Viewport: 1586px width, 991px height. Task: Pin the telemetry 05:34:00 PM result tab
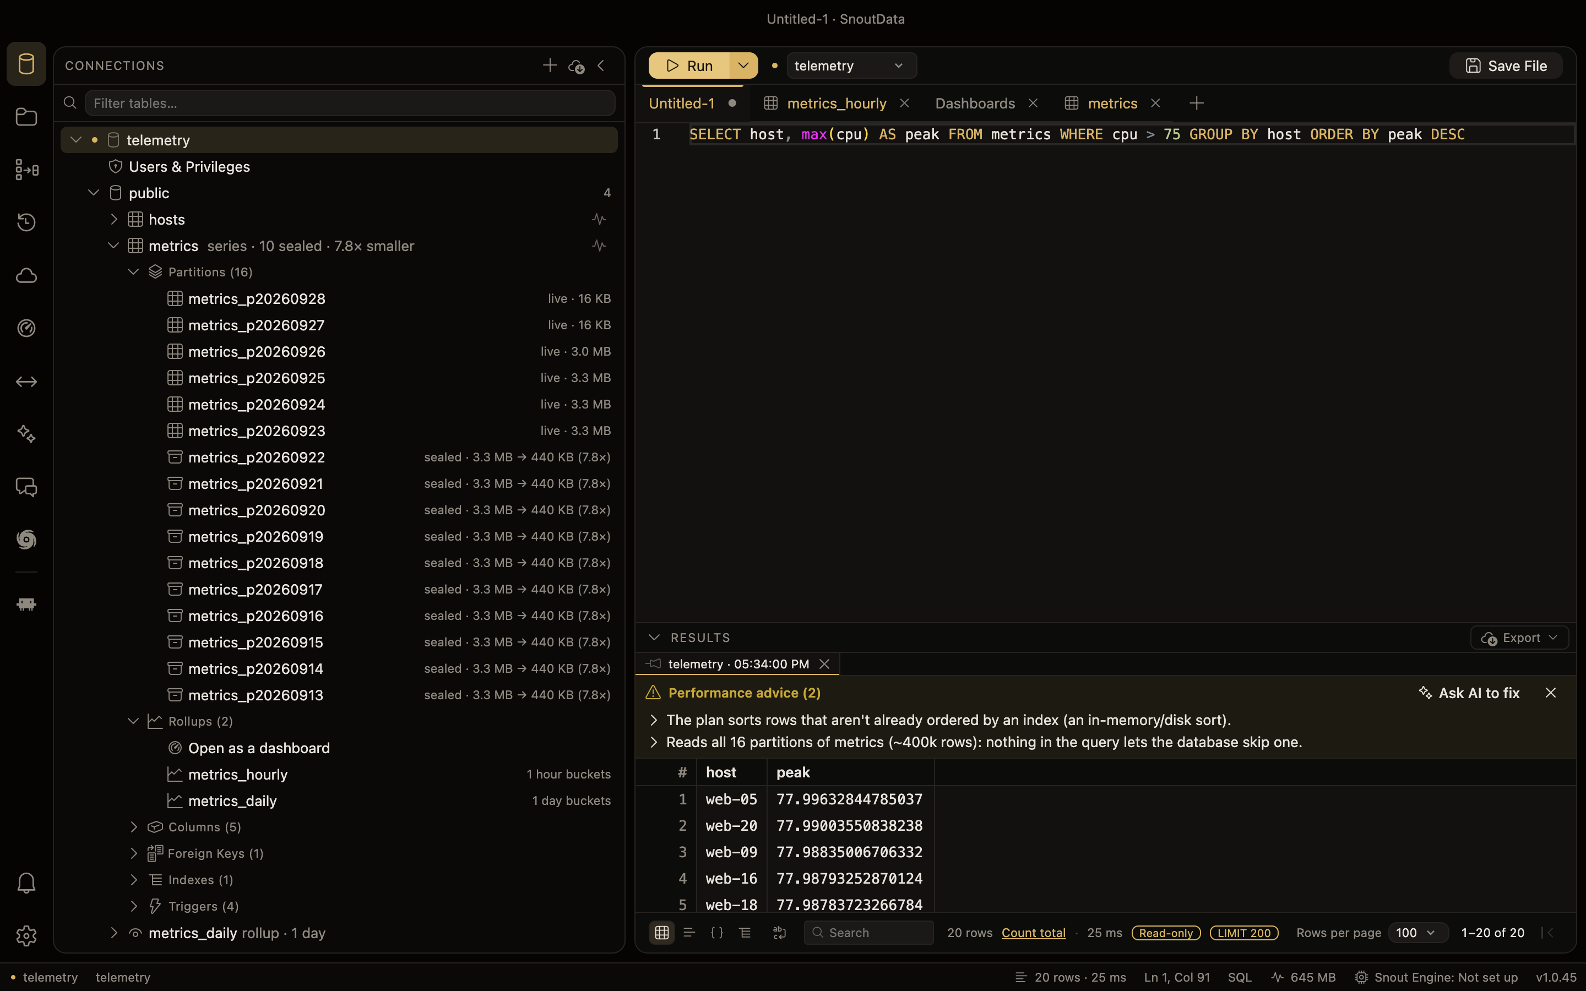653,664
